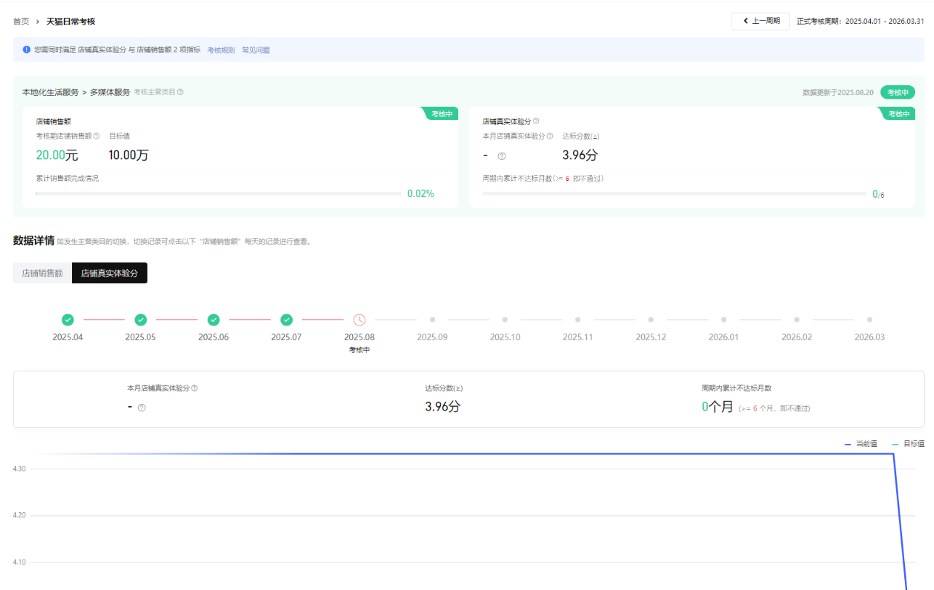Viewport: 934px width, 590px height.
Task: Click help icon beside 本月店铺真实体验分 in details panel
Action: (x=195, y=388)
